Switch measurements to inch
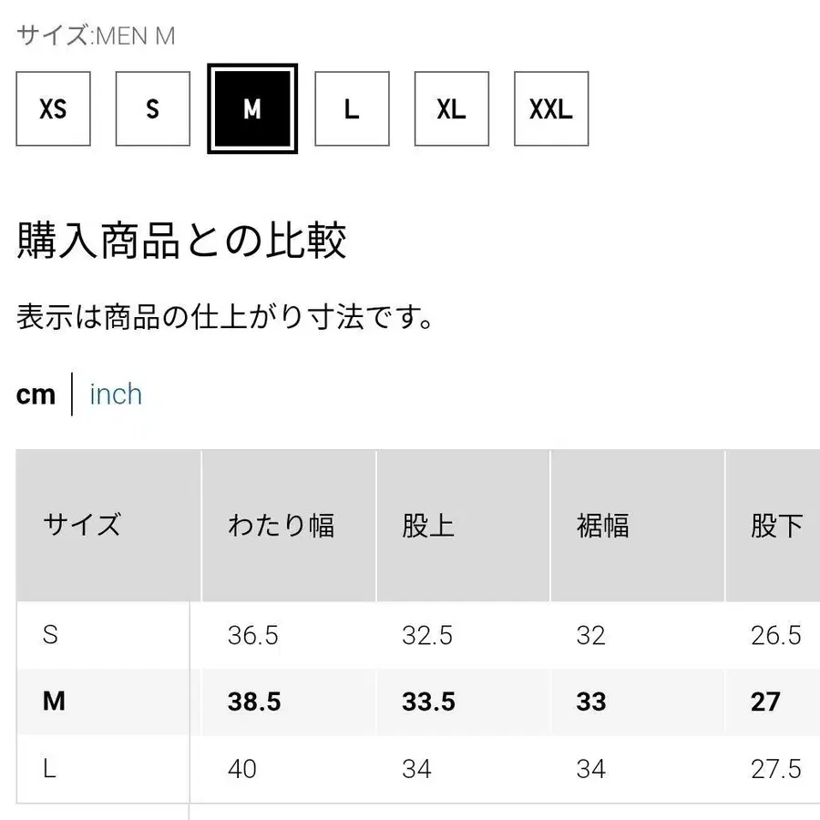 click(116, 395)
